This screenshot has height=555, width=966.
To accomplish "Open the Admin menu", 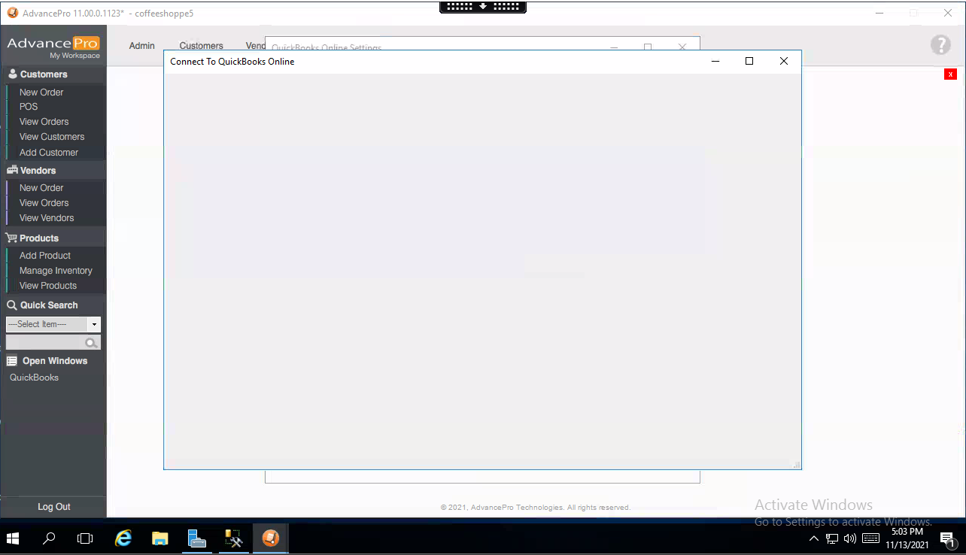I will tap(141, 46).
